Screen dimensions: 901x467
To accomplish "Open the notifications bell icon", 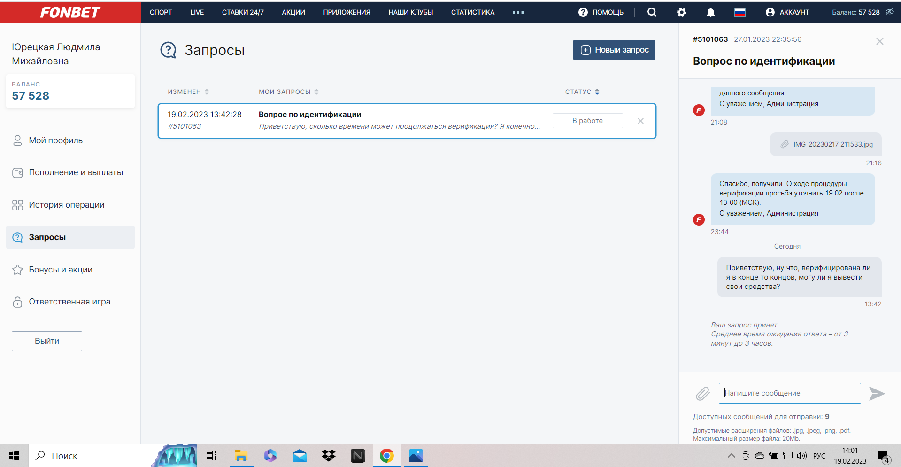I will click(710, 12).
